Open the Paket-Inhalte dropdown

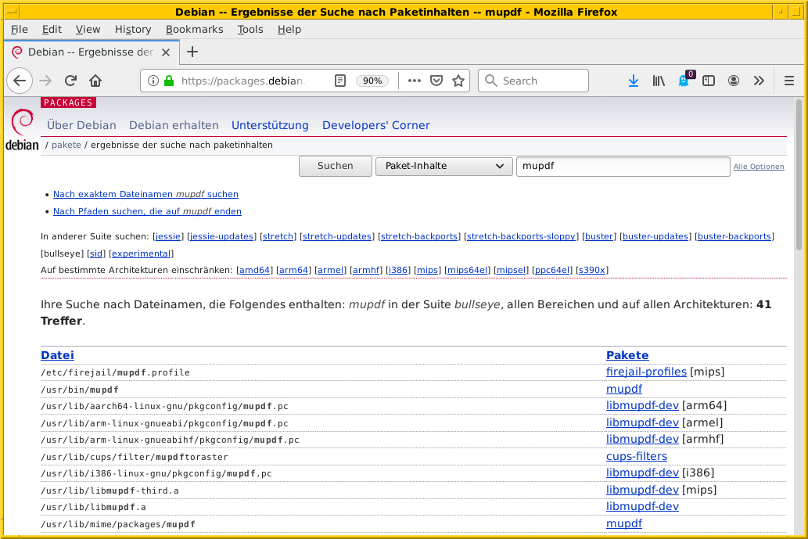pyautogui.click(x=444, y=166)
